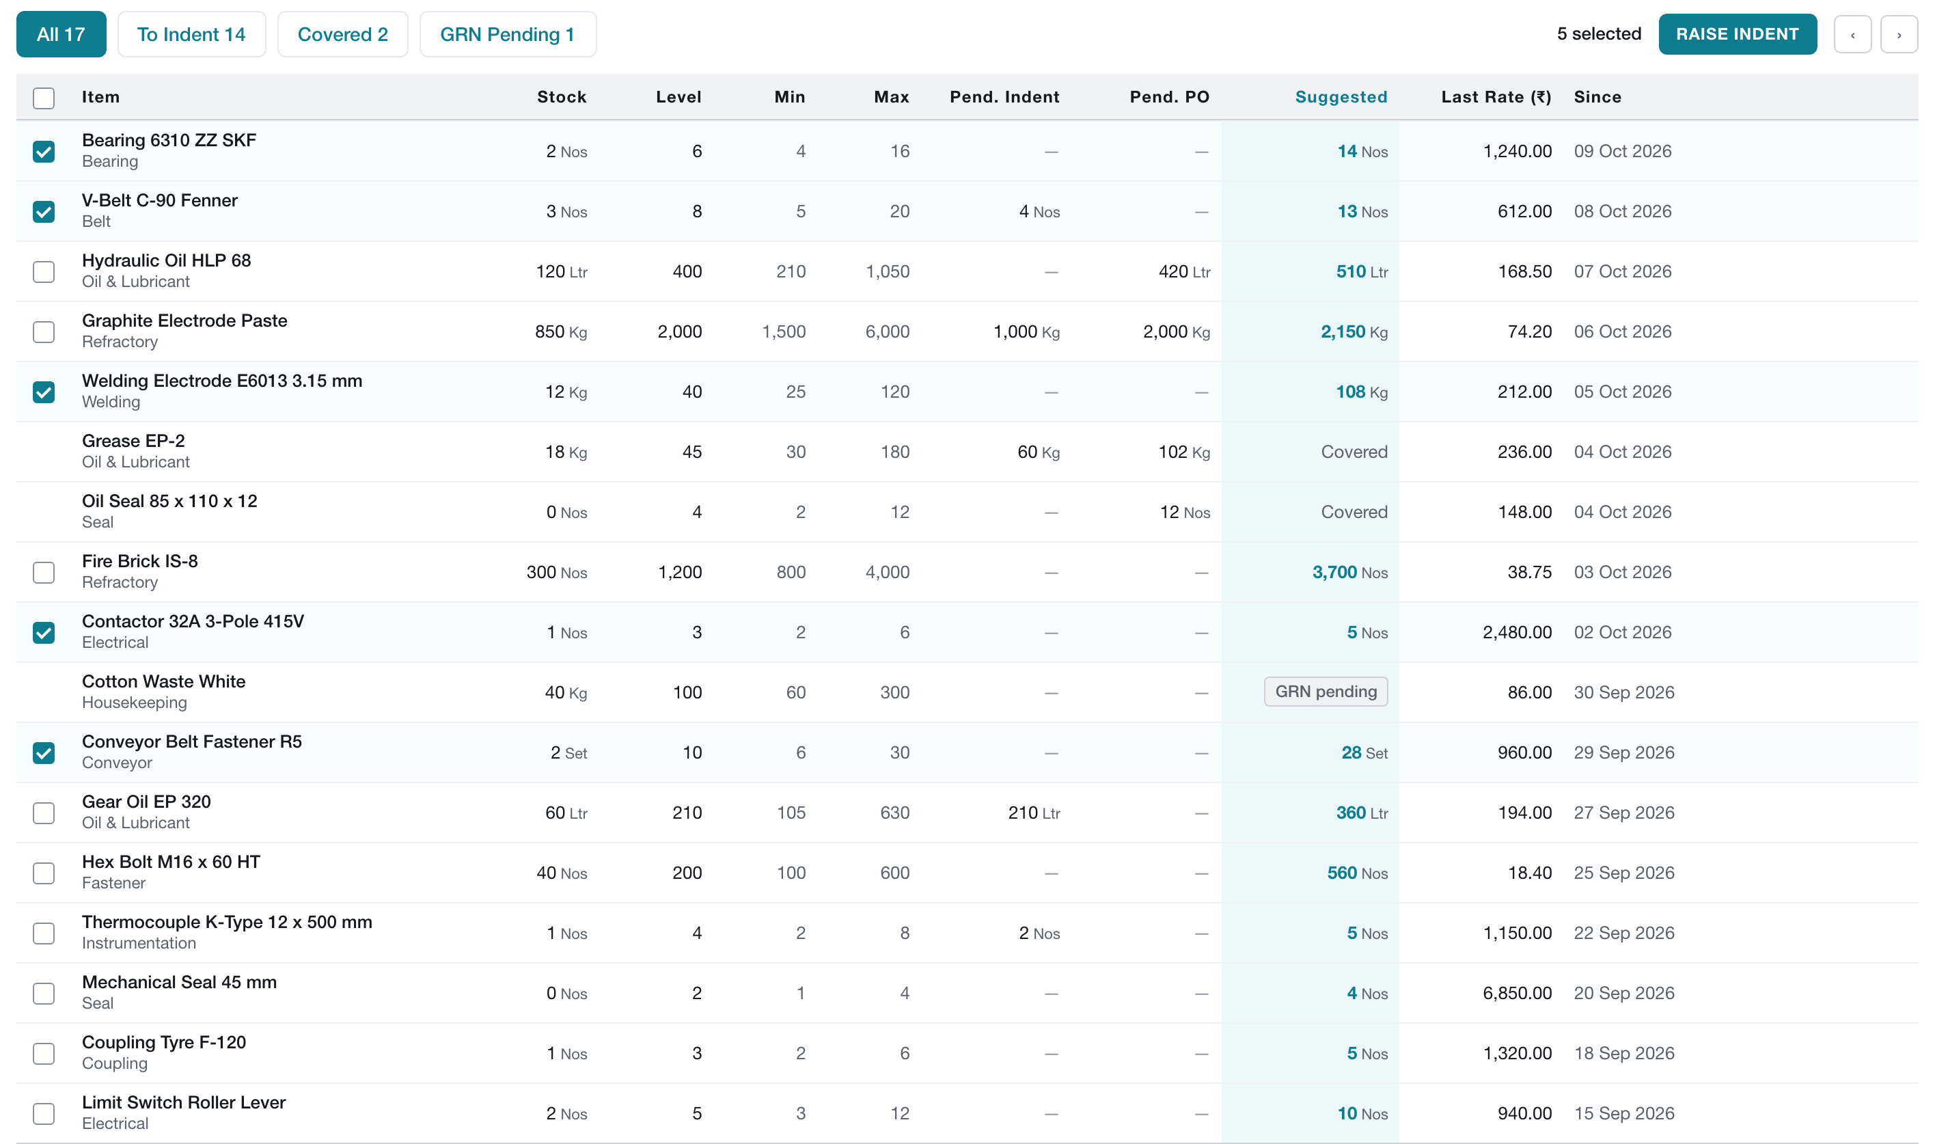This screenshot has height=1144, width=1935.
Task: Click last rate 6,850.00 value
Action: 1517,993
